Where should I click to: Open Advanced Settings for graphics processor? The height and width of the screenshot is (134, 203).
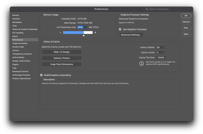click(x=131, y=35)
